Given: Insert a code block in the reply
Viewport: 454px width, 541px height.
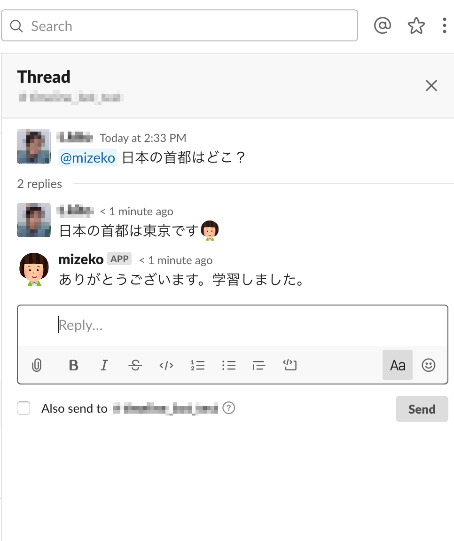Looking at the screenshot, I should tap(290, 365).
